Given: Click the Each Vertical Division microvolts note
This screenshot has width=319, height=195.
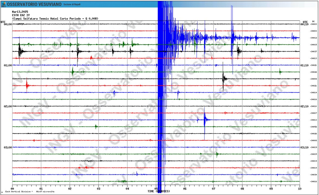Looking at the screenshot, I should point(30,191).
